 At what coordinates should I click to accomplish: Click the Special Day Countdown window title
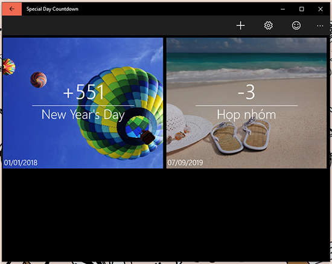(x=53, y=9)
